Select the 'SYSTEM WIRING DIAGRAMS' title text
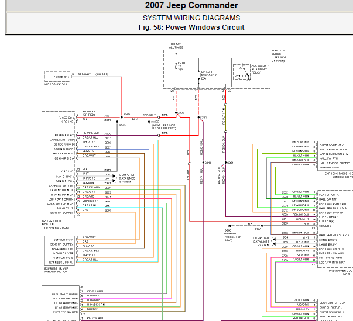Image resolution: width=353 pixels, height=321 pixels. click(x=191, y=18)
